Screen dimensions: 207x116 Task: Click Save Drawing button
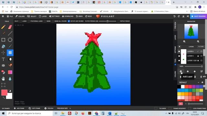(x=198, y=16)
